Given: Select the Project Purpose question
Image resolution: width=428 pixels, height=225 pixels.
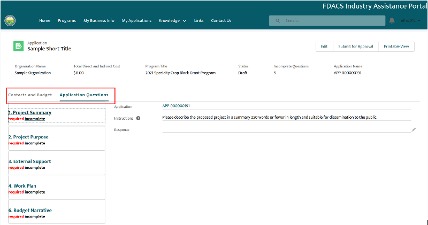Looking at the screenshot, I should 29,137.
